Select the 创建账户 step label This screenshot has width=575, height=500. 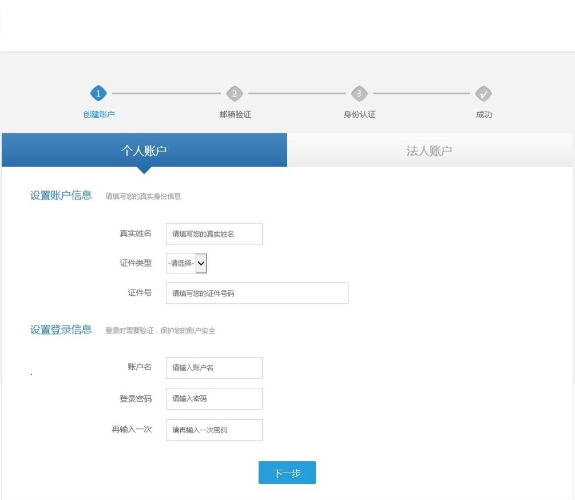pyautogui.click(x=99, y=114)
